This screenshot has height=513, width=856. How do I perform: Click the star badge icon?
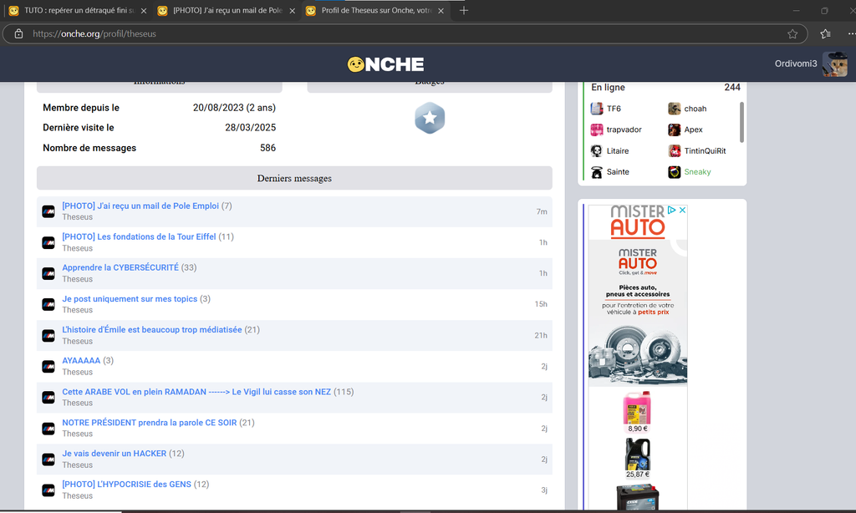pyautogui.click(x=430, y=118)
